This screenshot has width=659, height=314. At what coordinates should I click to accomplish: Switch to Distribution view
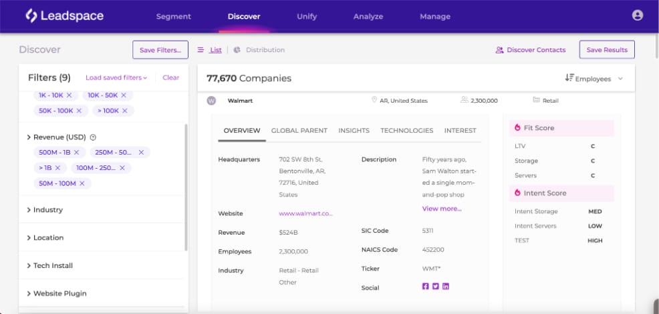click(x=265, y=50)
